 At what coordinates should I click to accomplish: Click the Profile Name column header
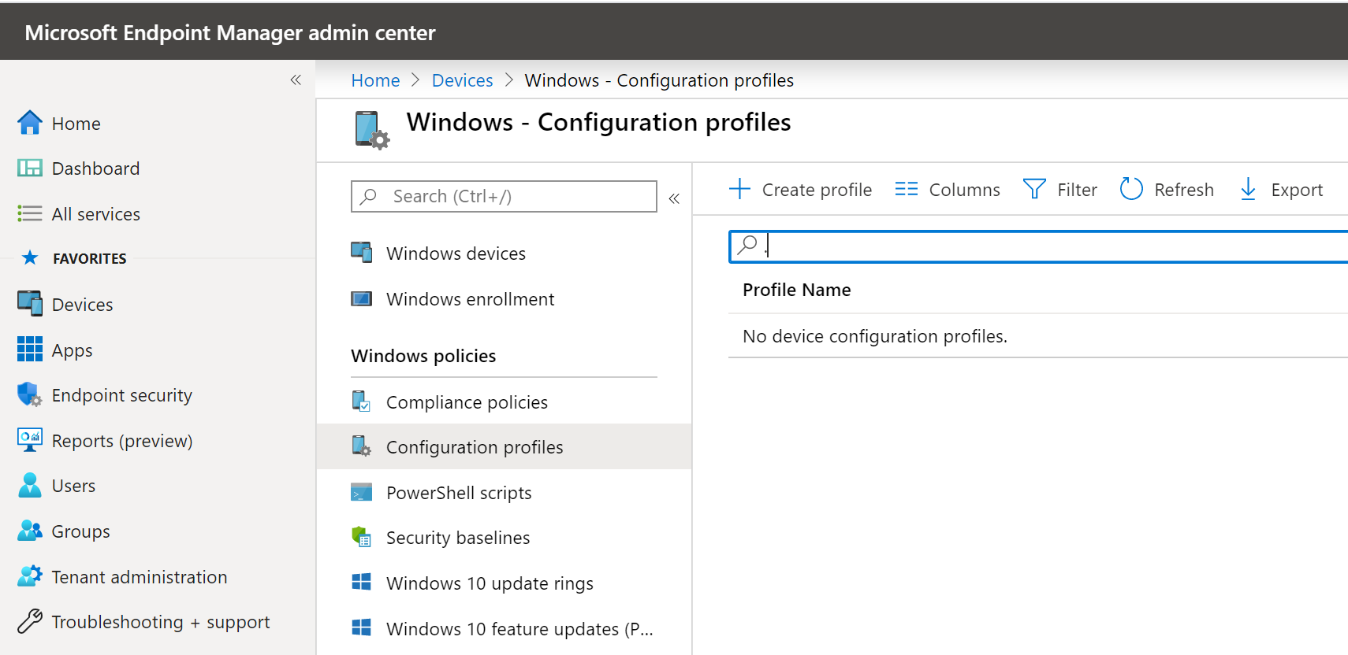point(796,290)
